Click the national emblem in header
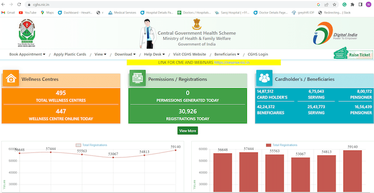Screen dimensions: 374x193 [x=197, y=24]
